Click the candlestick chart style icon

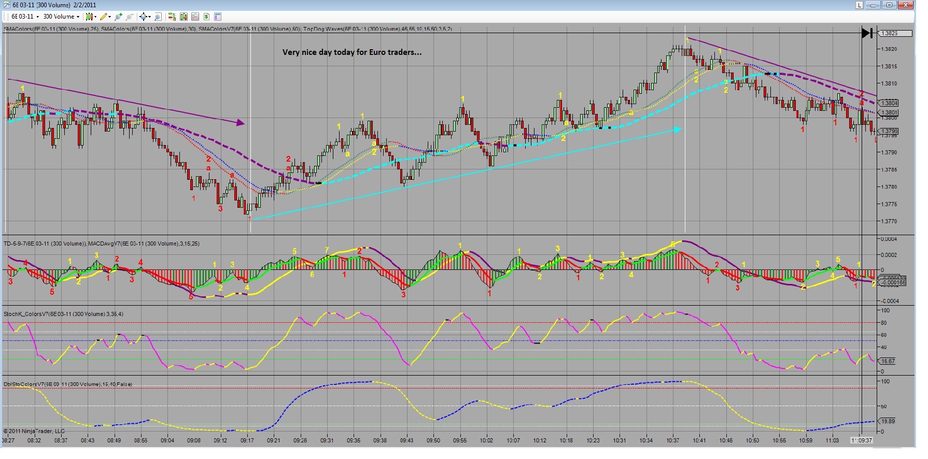pyautogui.click(x=89, y=17)
